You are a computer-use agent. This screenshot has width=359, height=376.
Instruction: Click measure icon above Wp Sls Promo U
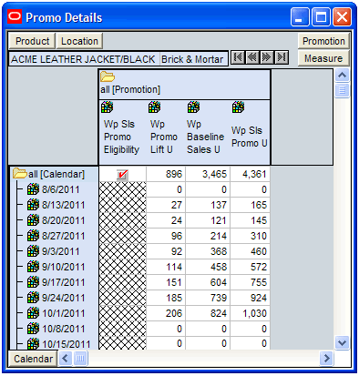coord(238,107)
